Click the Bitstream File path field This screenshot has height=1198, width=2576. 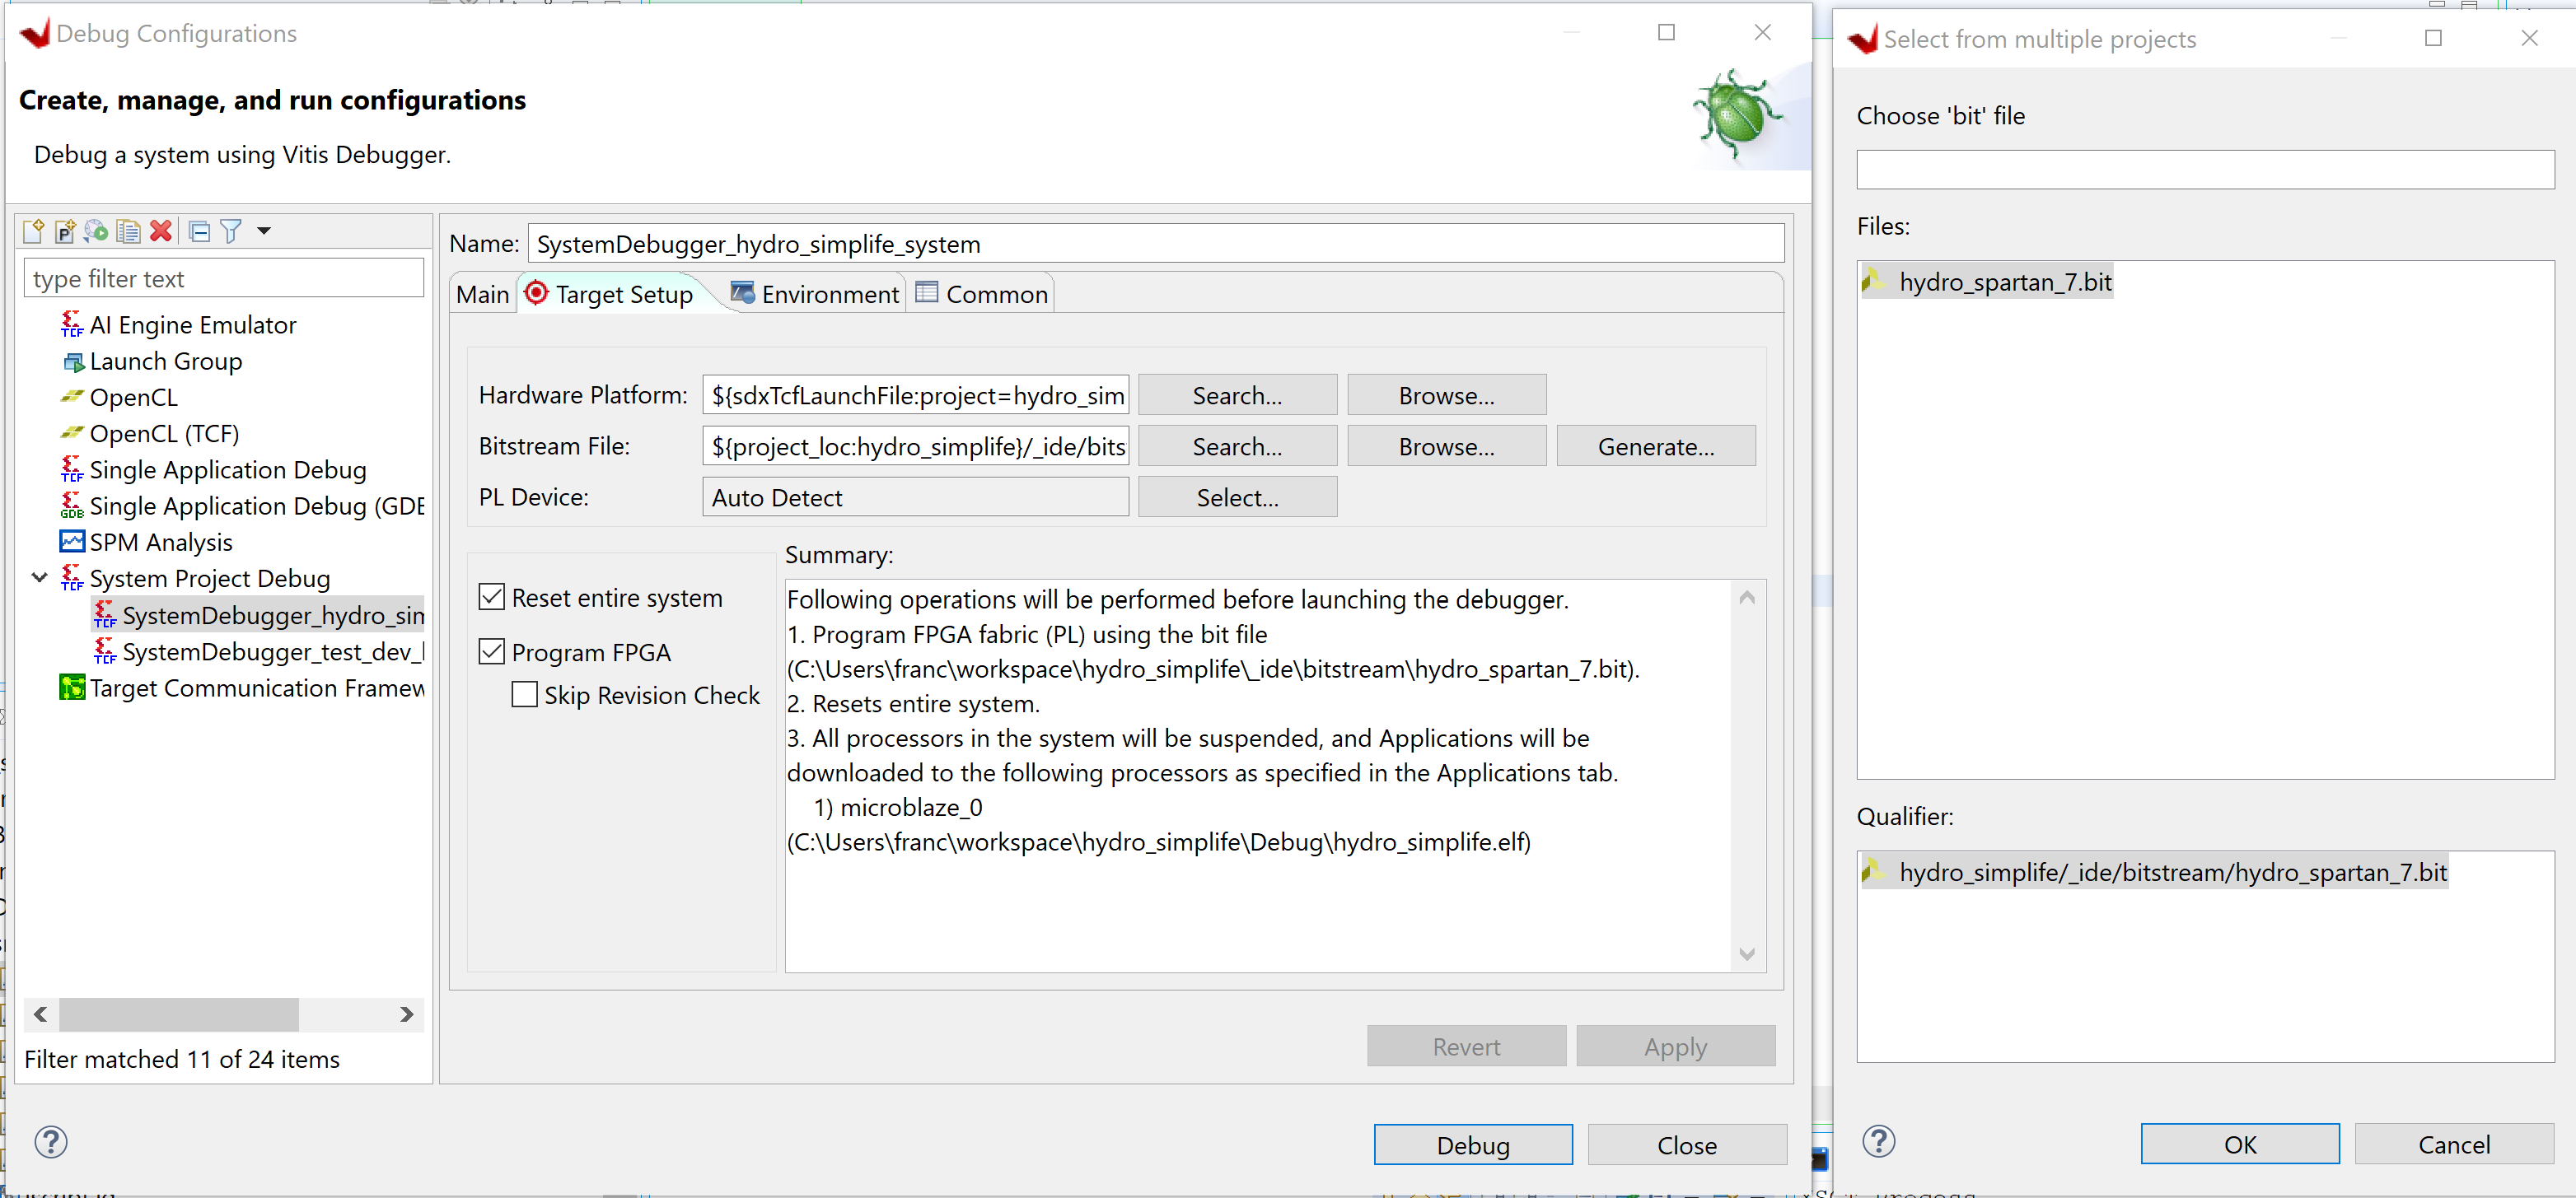click(915, 445)
